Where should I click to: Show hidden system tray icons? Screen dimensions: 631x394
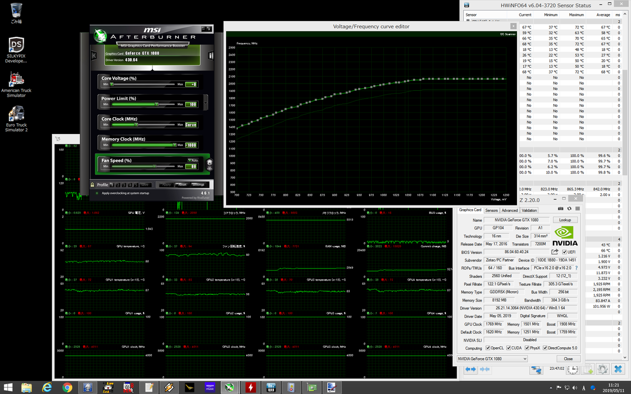[551, 388]
